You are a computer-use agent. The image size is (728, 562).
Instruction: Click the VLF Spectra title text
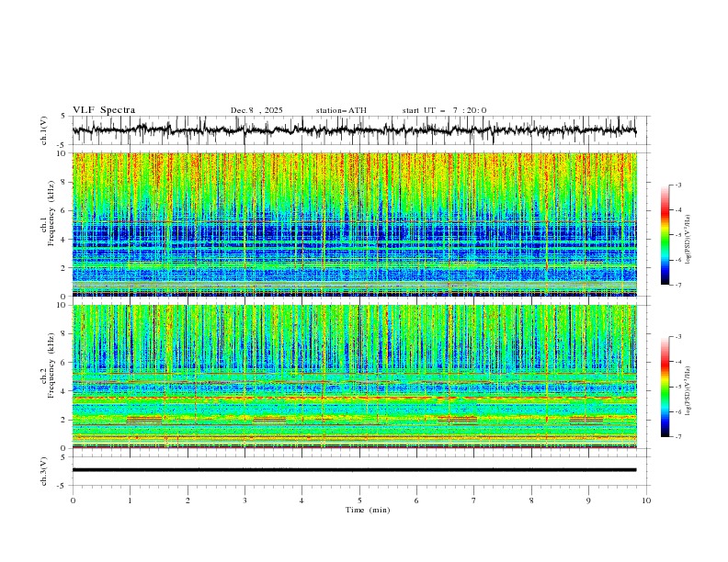[x=104, y=110]
